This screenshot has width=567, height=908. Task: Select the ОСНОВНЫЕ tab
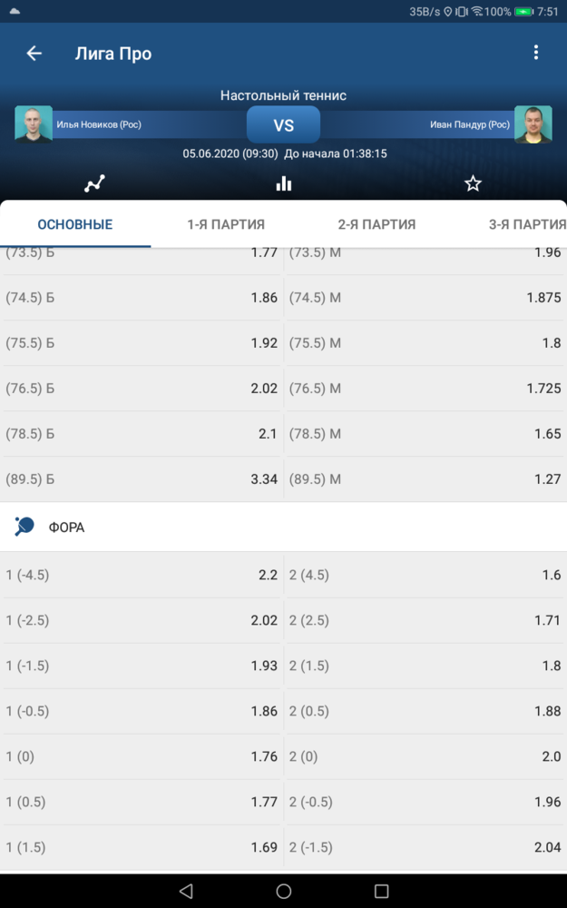point(75,224)
